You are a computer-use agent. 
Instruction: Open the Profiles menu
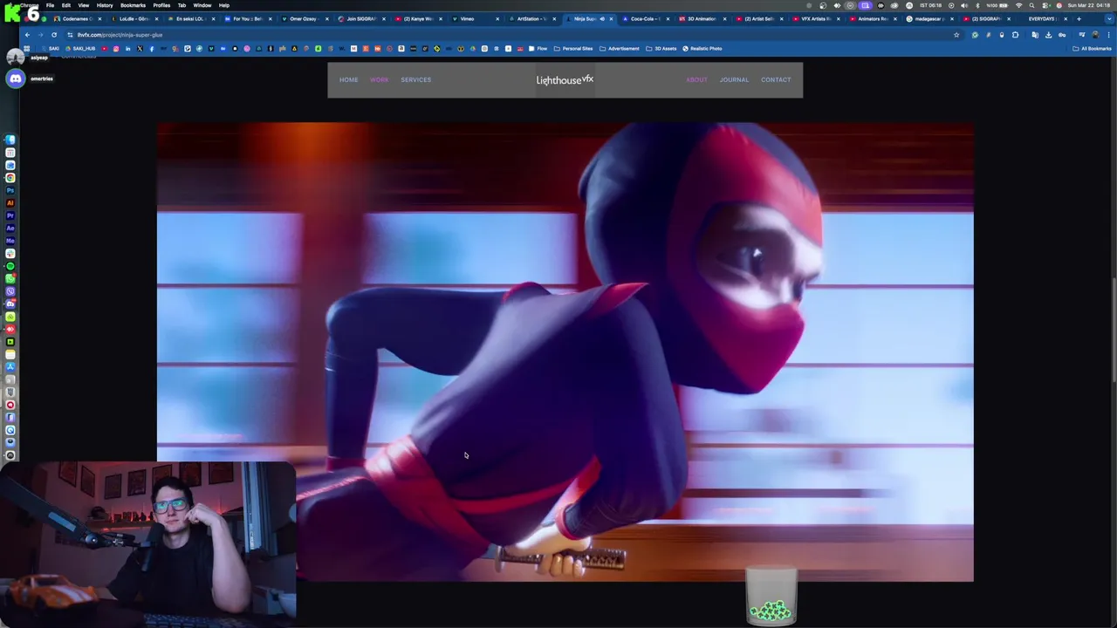click(x=161, y=5)
